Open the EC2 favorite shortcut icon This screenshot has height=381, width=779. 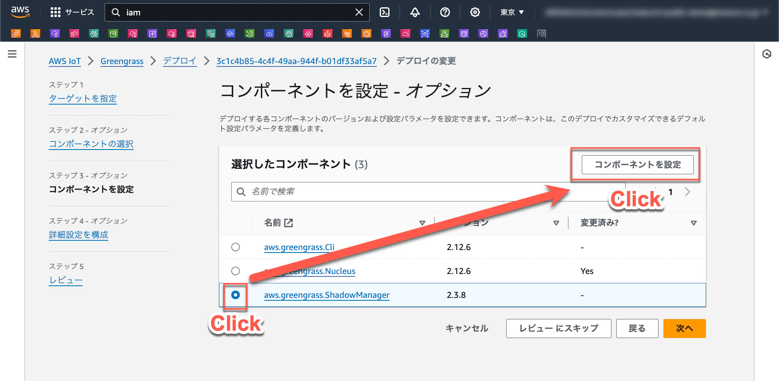coord(16,34)
